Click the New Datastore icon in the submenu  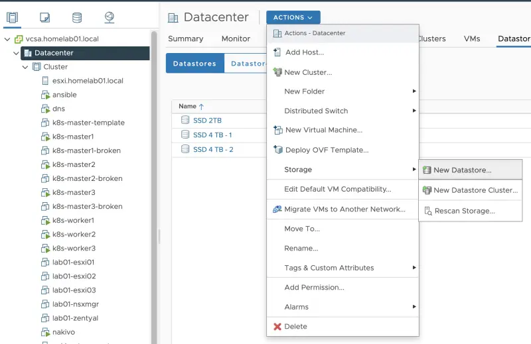[427, 170]
